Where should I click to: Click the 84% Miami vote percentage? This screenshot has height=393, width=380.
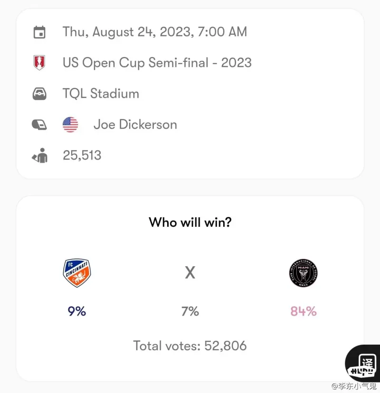tap(303, 311)
